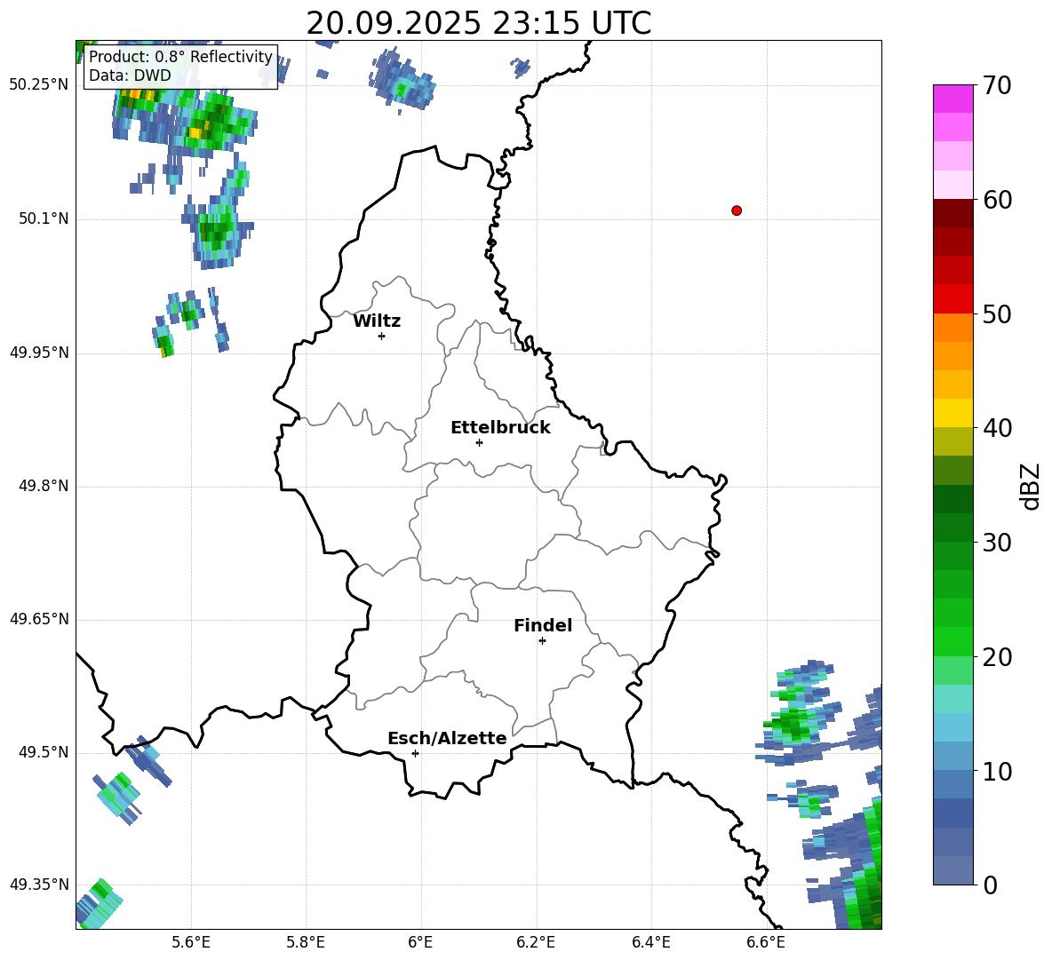The image size is (1052, 960).
Task: Click the 40 colorbar tick label
Action: 997,428
